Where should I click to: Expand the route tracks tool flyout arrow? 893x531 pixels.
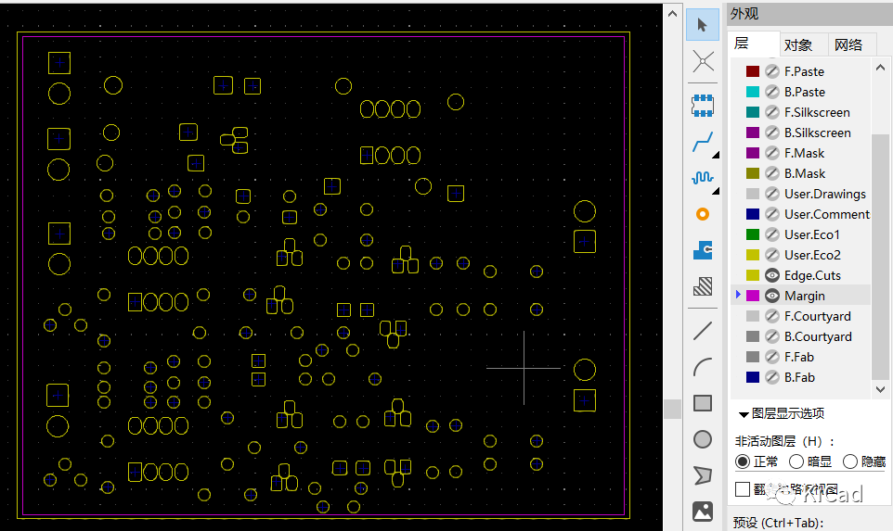[x=716, y=155]
